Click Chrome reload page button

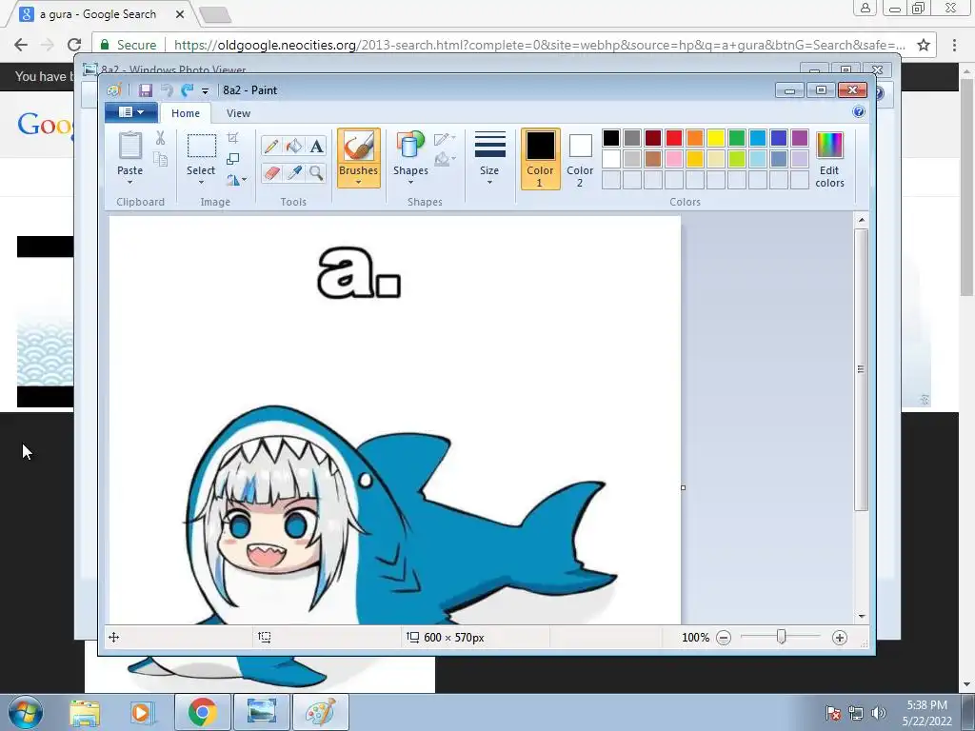74,45
